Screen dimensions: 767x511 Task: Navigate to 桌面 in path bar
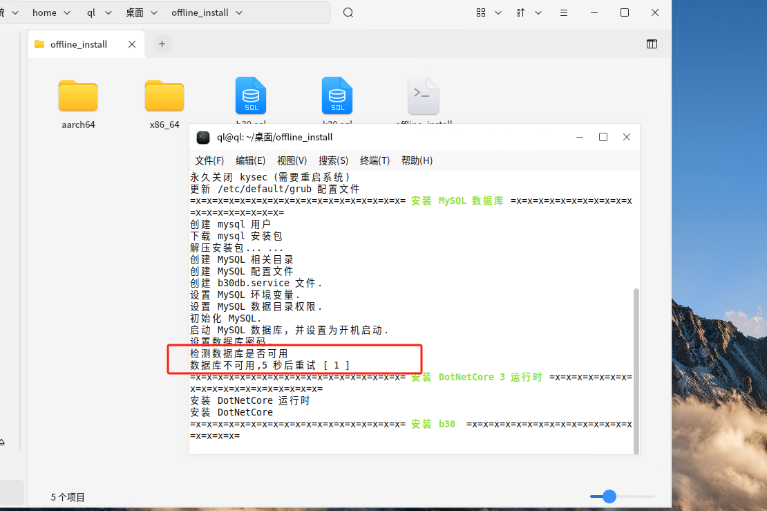point(135,12)
